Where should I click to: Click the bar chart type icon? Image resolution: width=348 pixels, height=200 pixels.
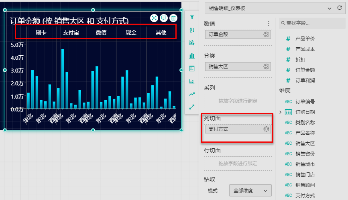click(x=192, y=56)
